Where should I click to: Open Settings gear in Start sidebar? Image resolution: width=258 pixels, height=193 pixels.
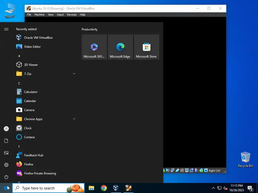click(x=6, y=165)
